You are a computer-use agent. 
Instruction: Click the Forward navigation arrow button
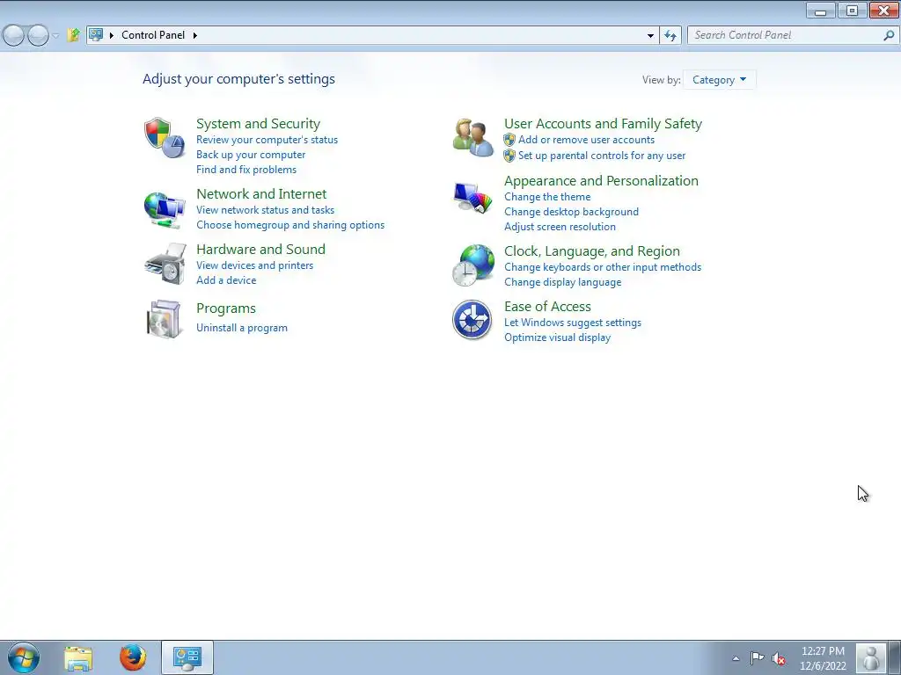click(38, 35)
